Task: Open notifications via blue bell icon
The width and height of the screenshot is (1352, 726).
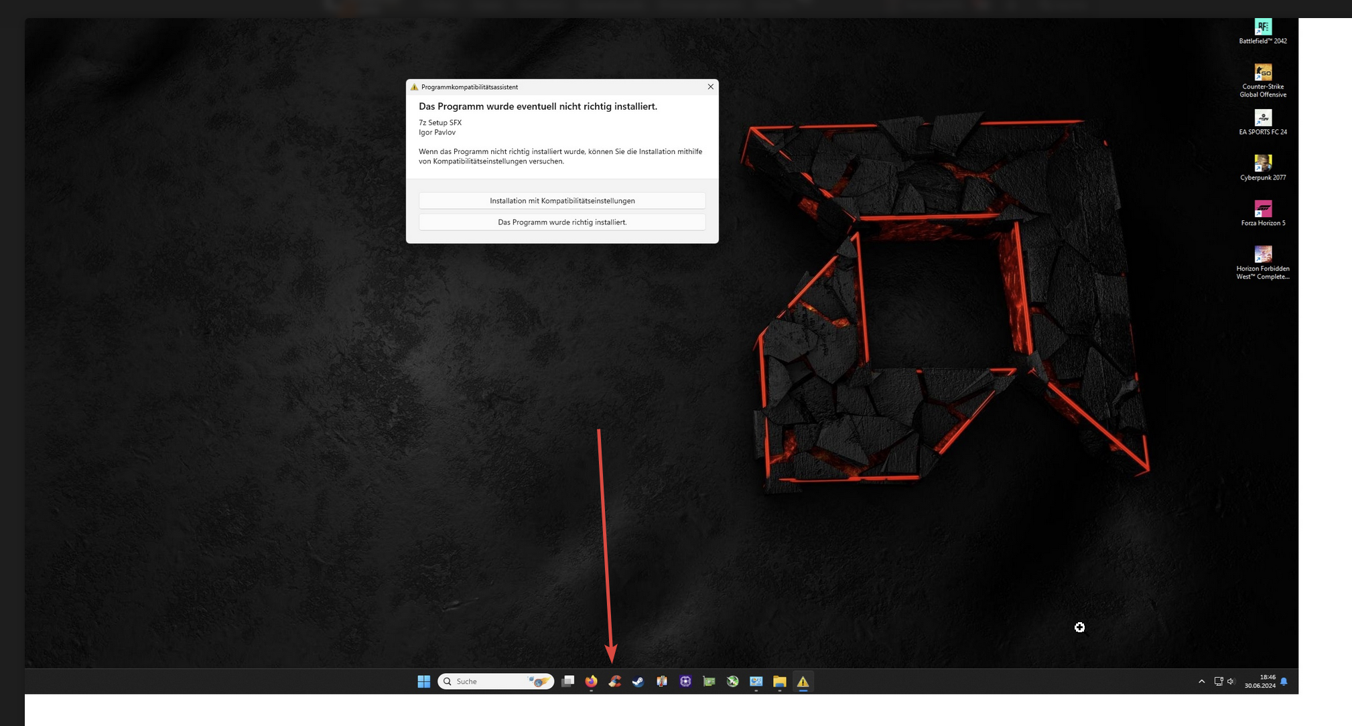Action: pyautogui.click(x=1284, y=682)
